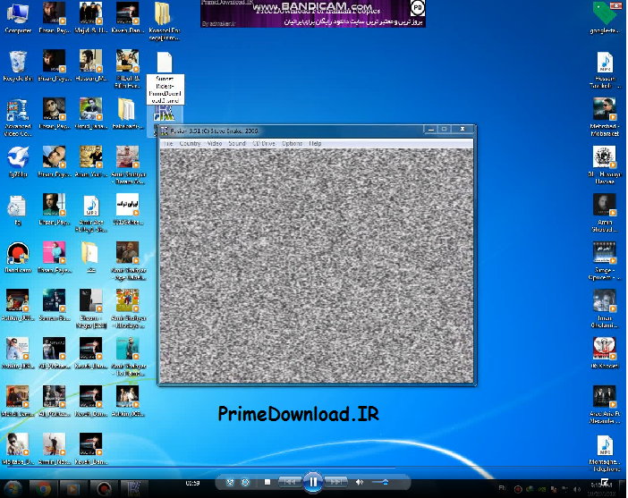Screen dimensions: 628x498
Task: Open the Iman Gholami media file
Action: pos(605,309)
